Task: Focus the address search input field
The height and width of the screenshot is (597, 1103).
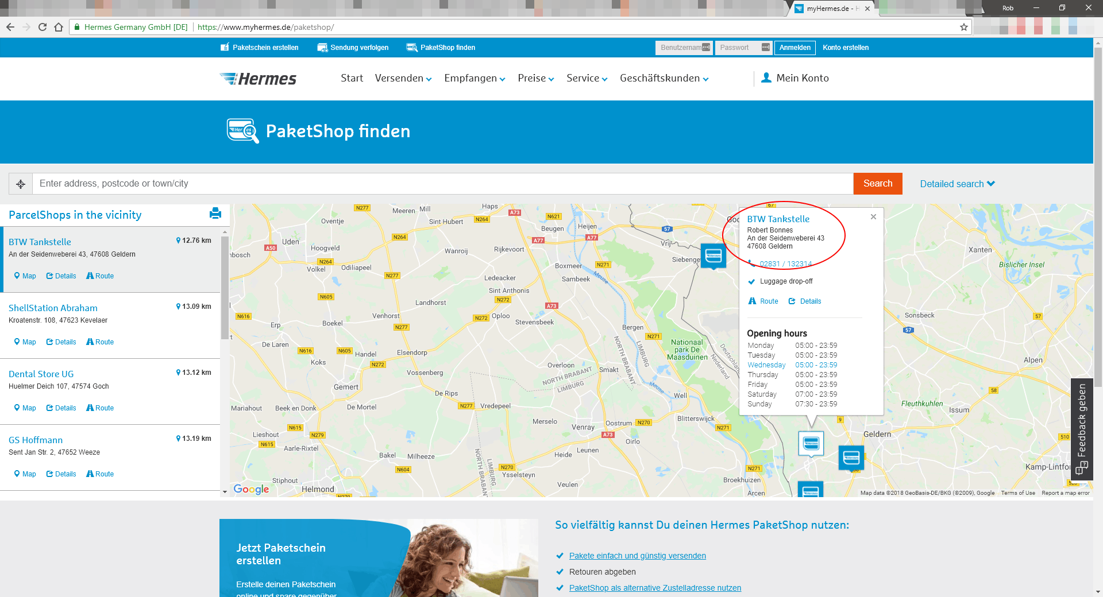Action: [443, 184]
